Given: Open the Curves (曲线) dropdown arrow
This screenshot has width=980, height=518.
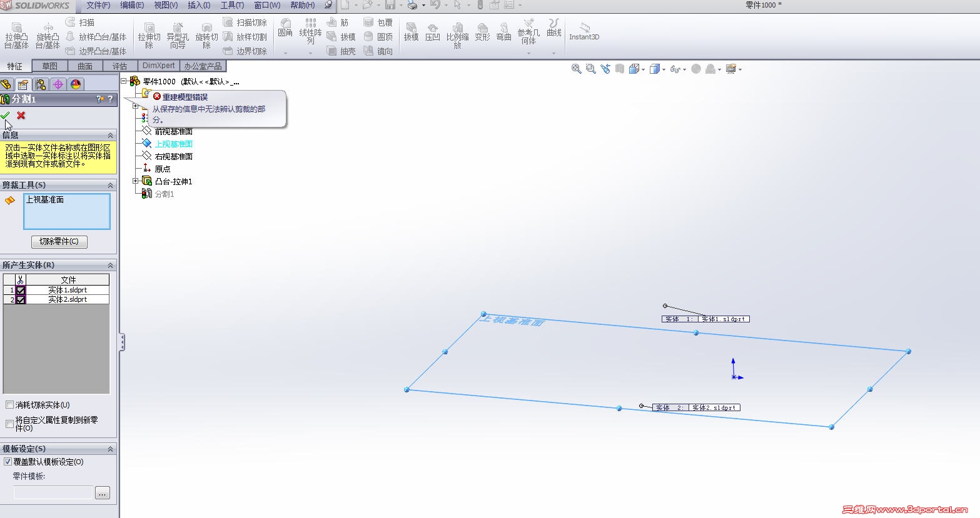Looking at the screenshot, I should 553,53.
